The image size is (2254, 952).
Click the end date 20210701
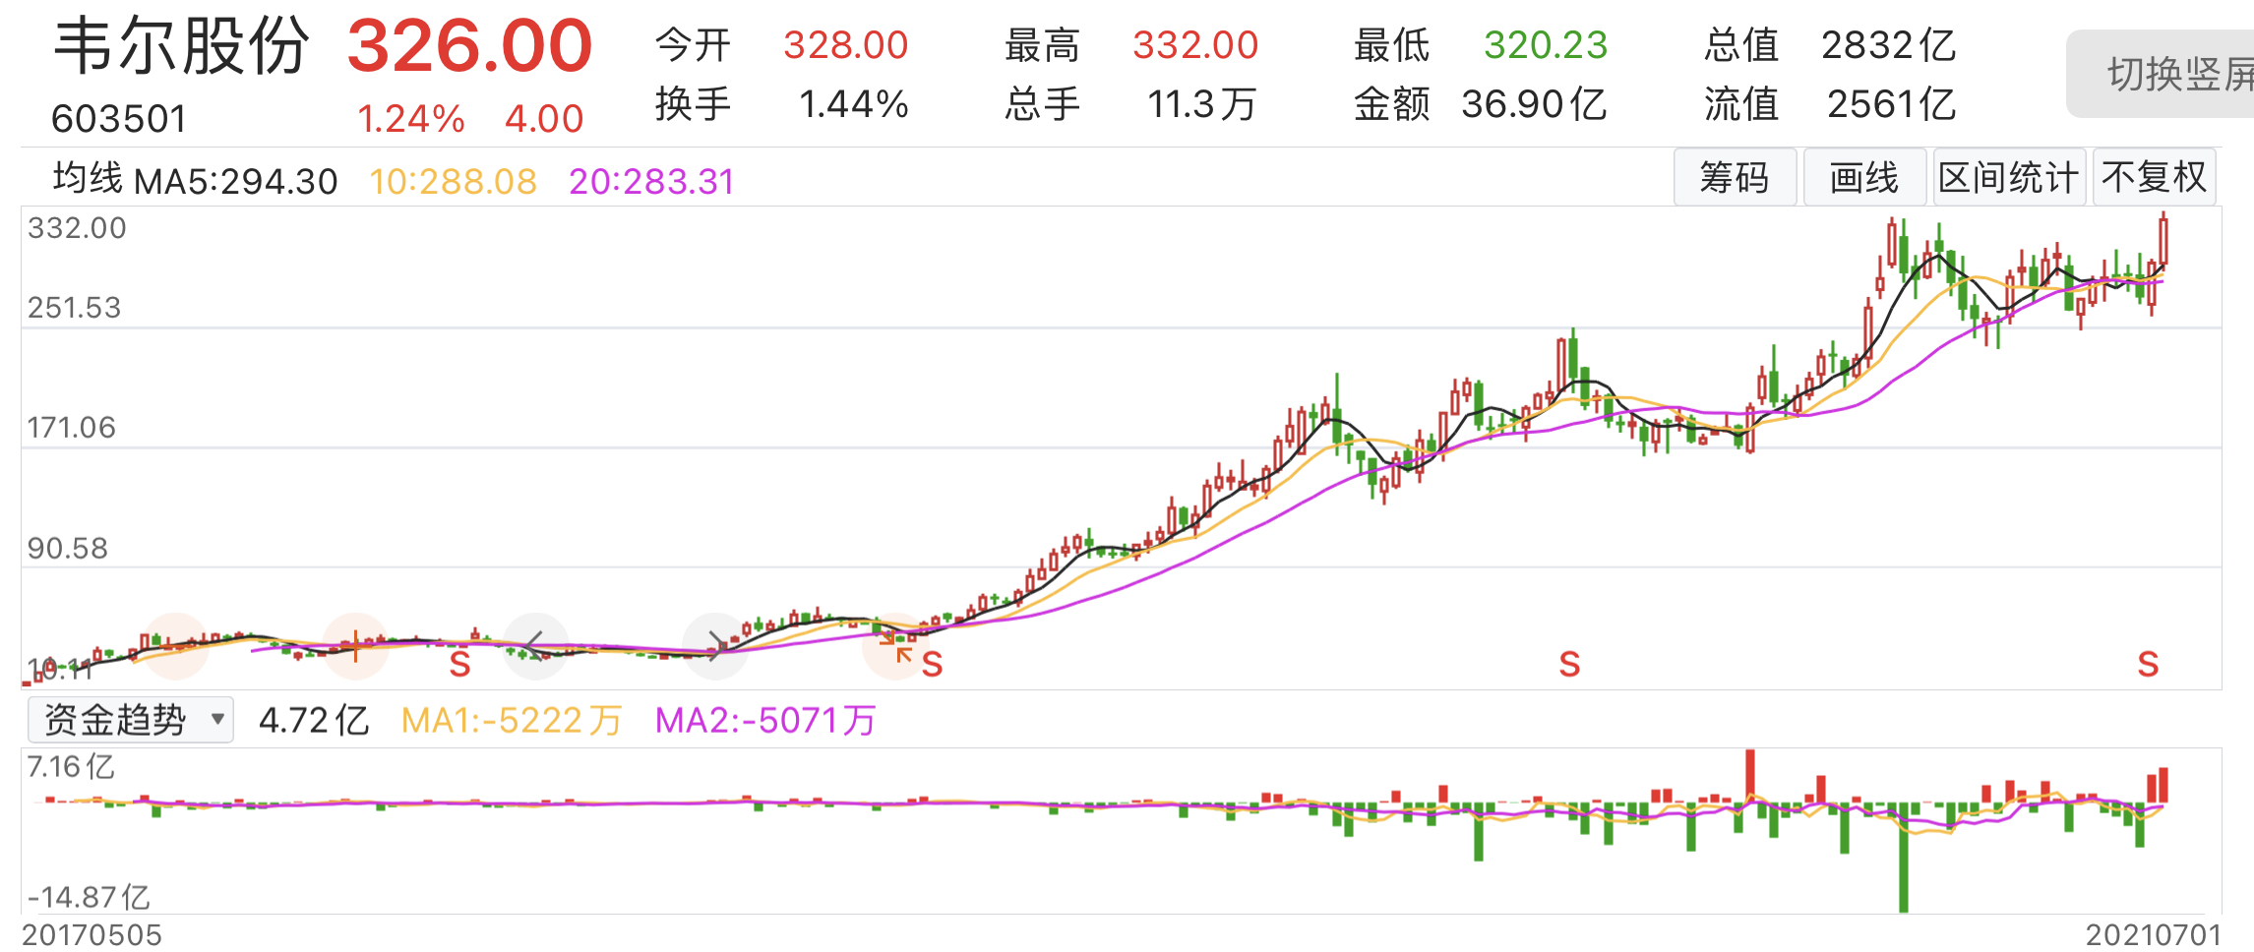[2154, 935]
